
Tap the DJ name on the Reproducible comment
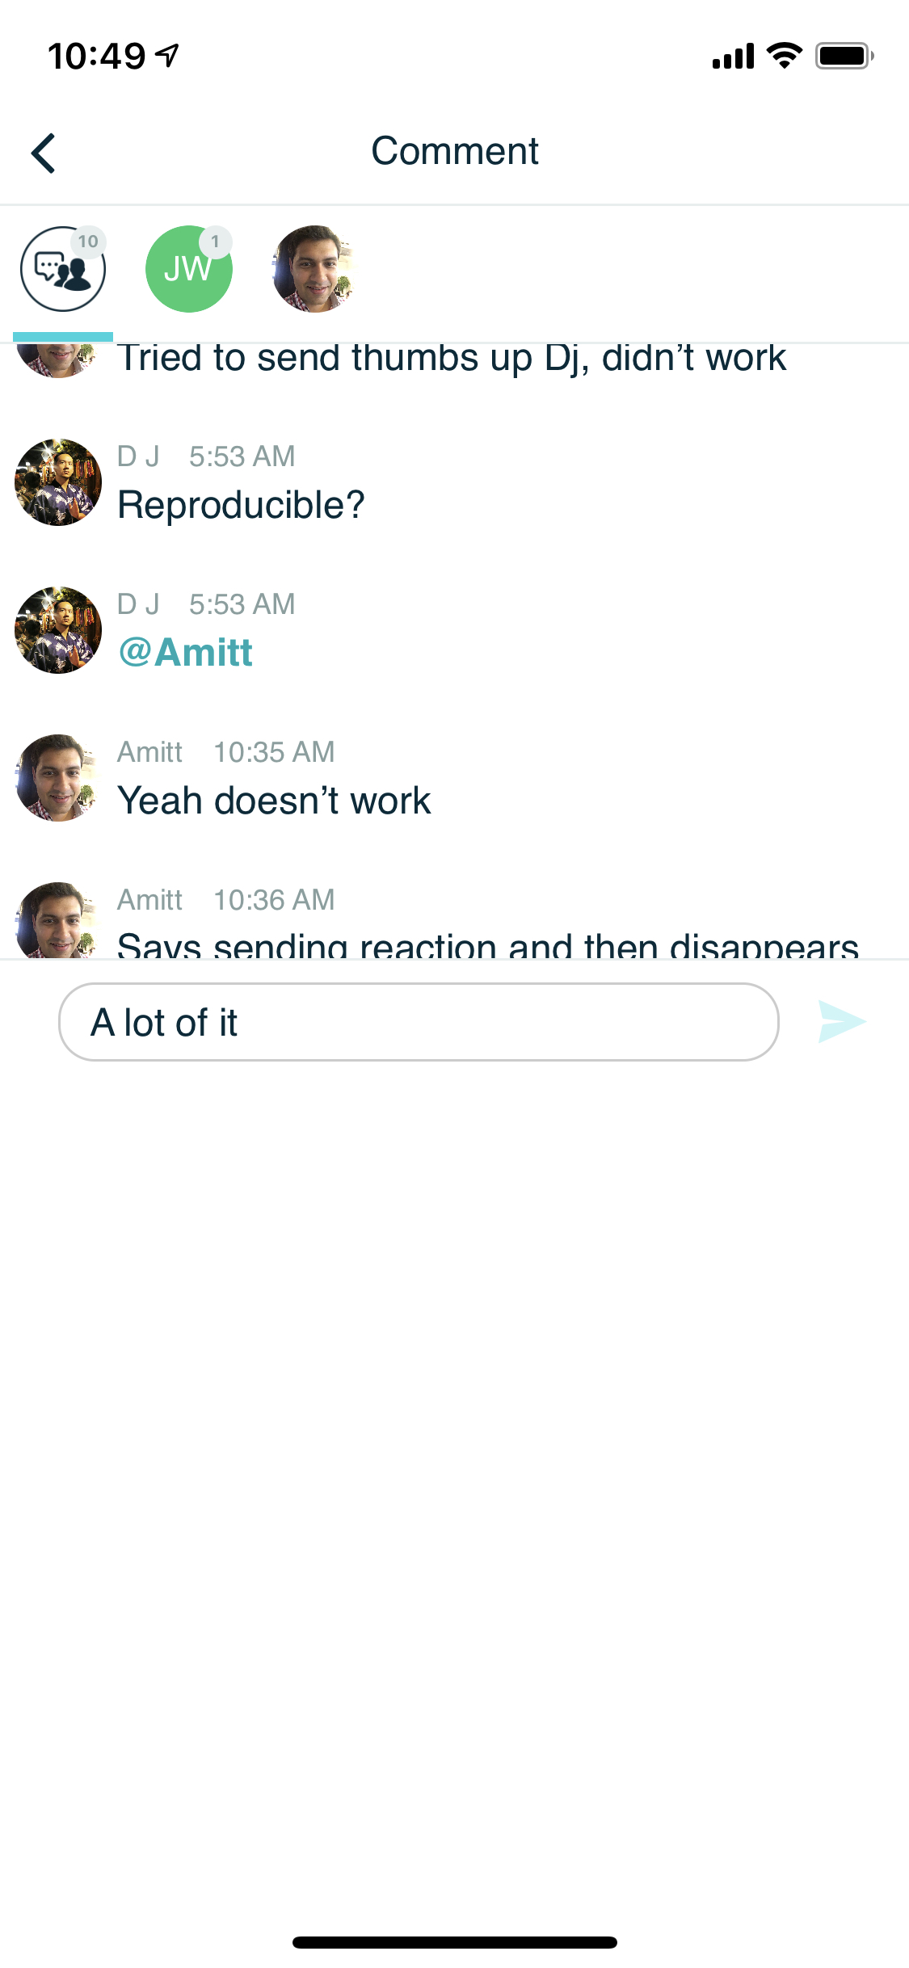pos(138,456)
